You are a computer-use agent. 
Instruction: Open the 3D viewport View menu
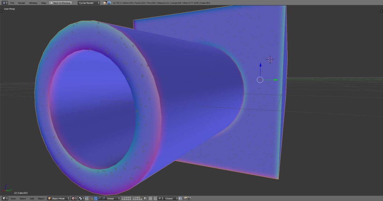13,198
